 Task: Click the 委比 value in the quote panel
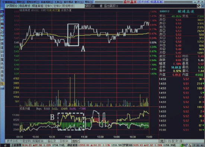pos(176,16)
